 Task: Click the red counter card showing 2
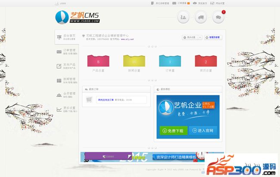(x=206, y=61)
